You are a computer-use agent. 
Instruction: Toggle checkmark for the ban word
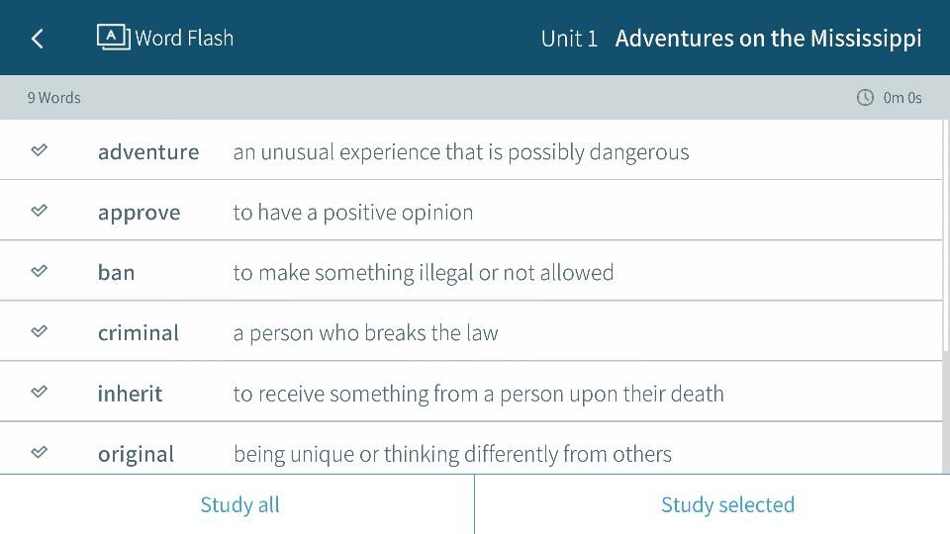pos(39,271)
